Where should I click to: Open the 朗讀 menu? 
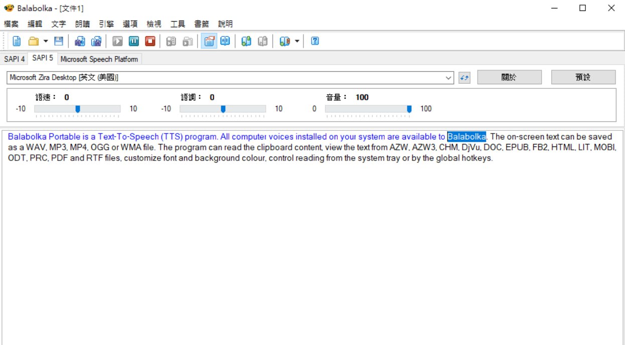coord(82,24)
